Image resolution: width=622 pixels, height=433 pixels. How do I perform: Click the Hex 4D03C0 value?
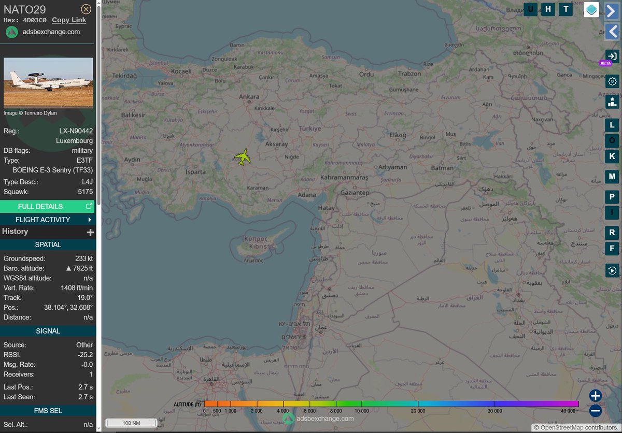tap(35, 20)
